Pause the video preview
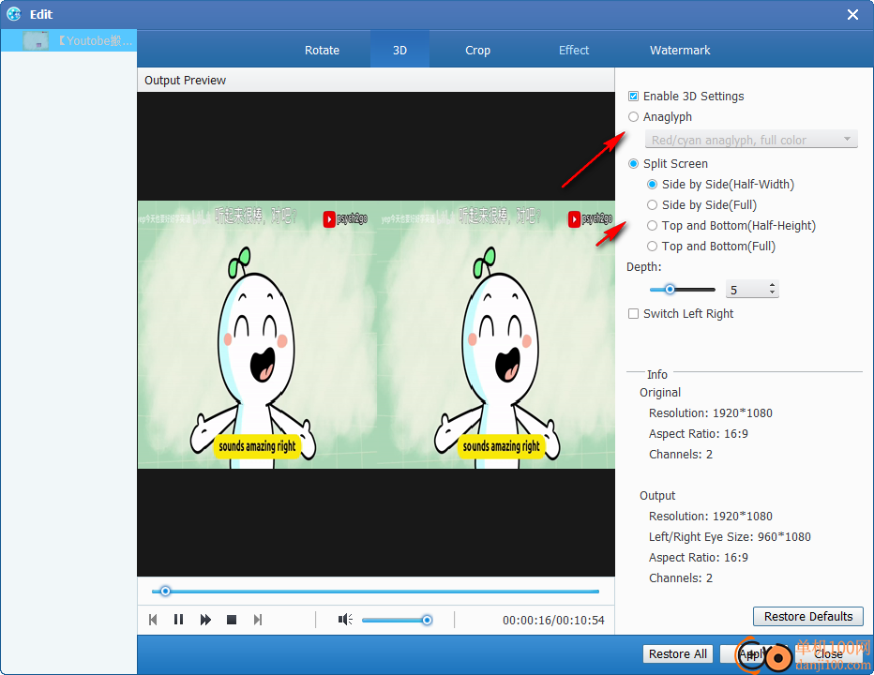 click(x=178, y=620)
